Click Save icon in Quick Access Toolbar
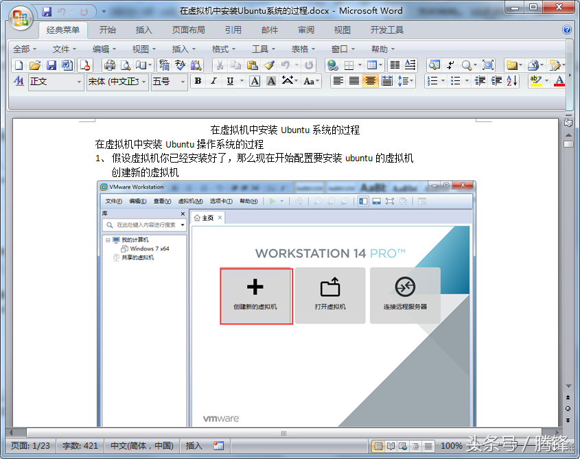 tap(47, 12)
